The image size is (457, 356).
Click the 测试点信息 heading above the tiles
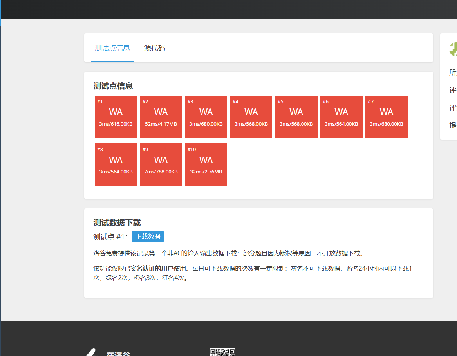(x=113, y=86)
